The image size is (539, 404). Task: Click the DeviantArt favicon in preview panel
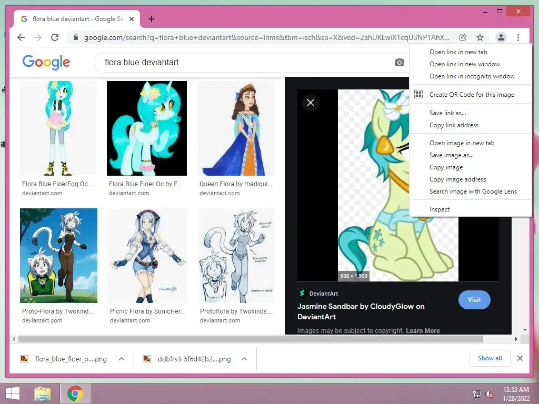click(302, 294)
